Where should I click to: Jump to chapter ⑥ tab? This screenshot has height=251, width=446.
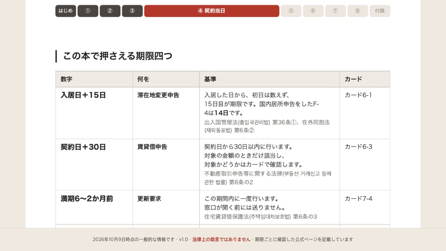pos(313,11)
